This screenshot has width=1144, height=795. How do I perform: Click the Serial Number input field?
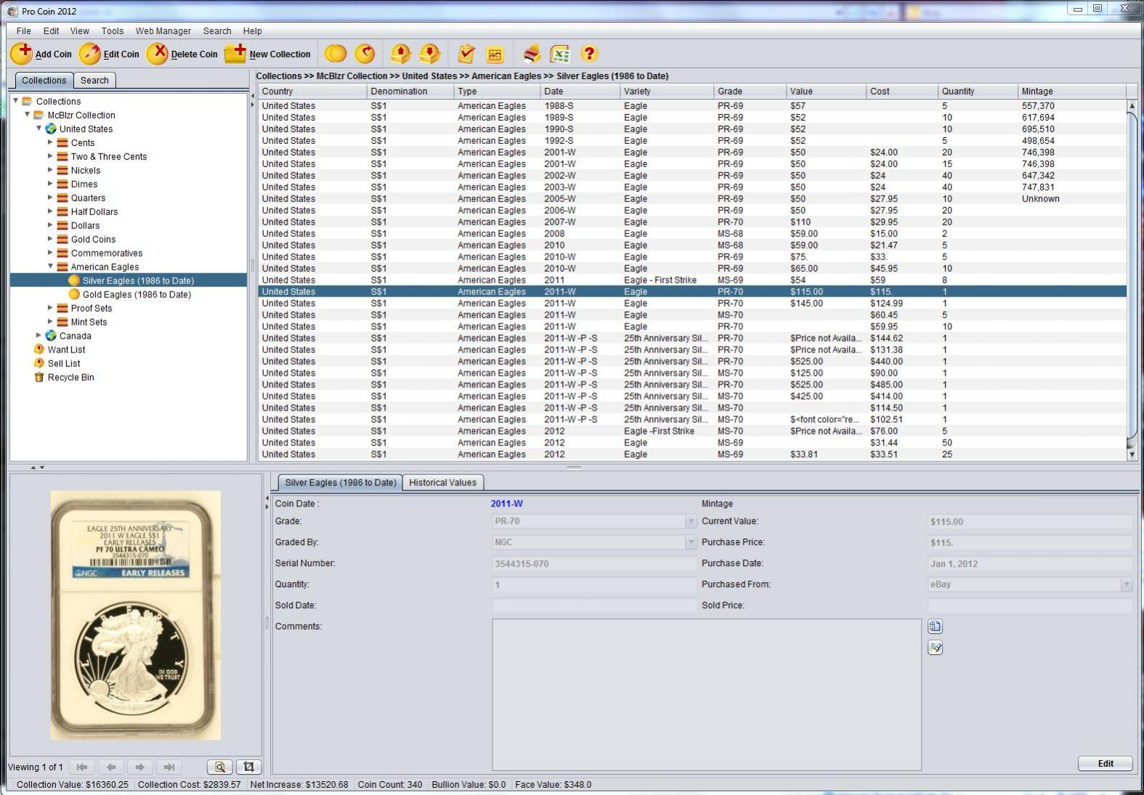(593, 564)
